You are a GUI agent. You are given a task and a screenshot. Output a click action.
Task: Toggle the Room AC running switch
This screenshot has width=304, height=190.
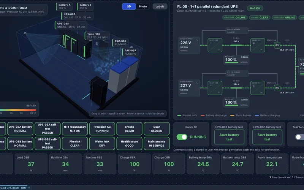pyautogui.click(x=182, y=137)
